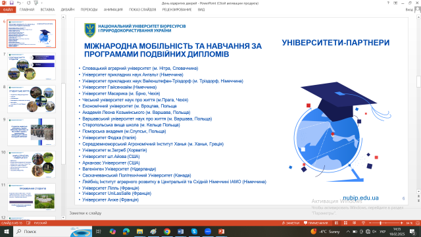This screenshot has width=421, height=237.
Task: Click the zoom slider handle
Action: click(380, 223)
